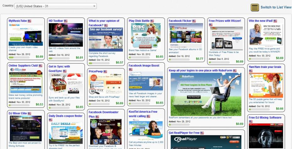
Task: Open HD Toolbar offer title
Action: tap(56, 21)
